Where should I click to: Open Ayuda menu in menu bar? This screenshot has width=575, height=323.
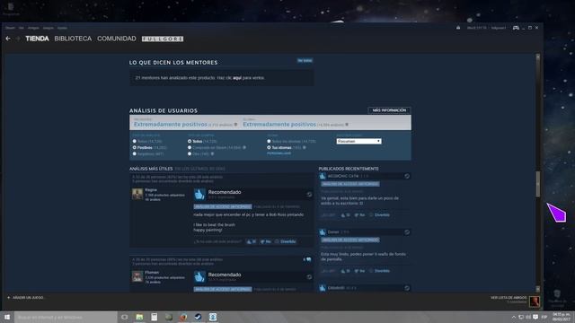pyautogui.click(x=62, y=28)
